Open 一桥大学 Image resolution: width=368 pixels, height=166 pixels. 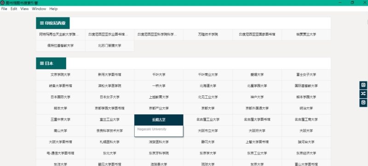(159, 86)
